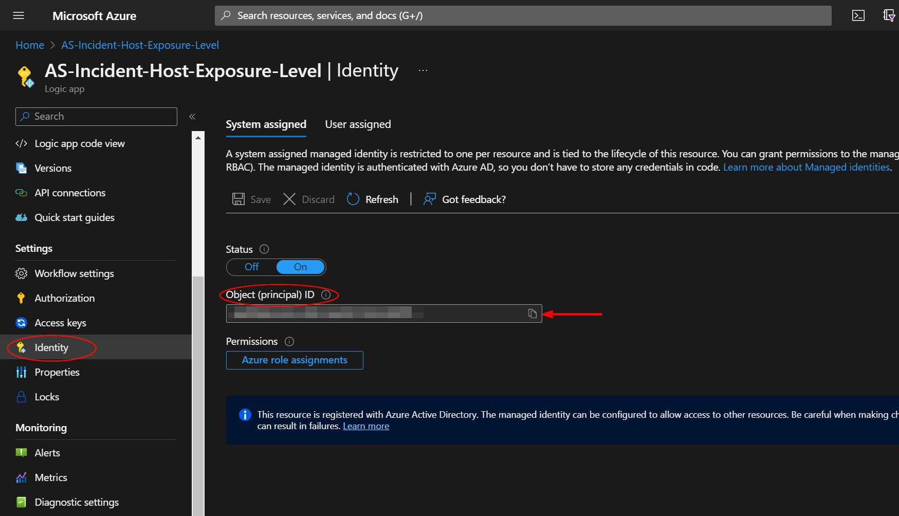The width and height of the screenshot is (899, 516).
Task: Switch to the User assigned tab
Action: pos(358,124)
